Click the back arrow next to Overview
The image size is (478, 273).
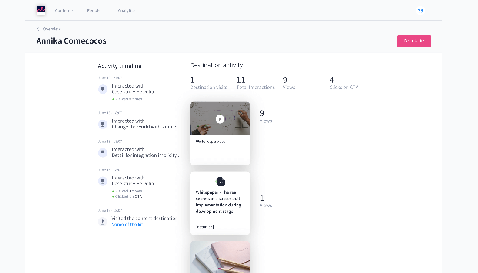38,29
